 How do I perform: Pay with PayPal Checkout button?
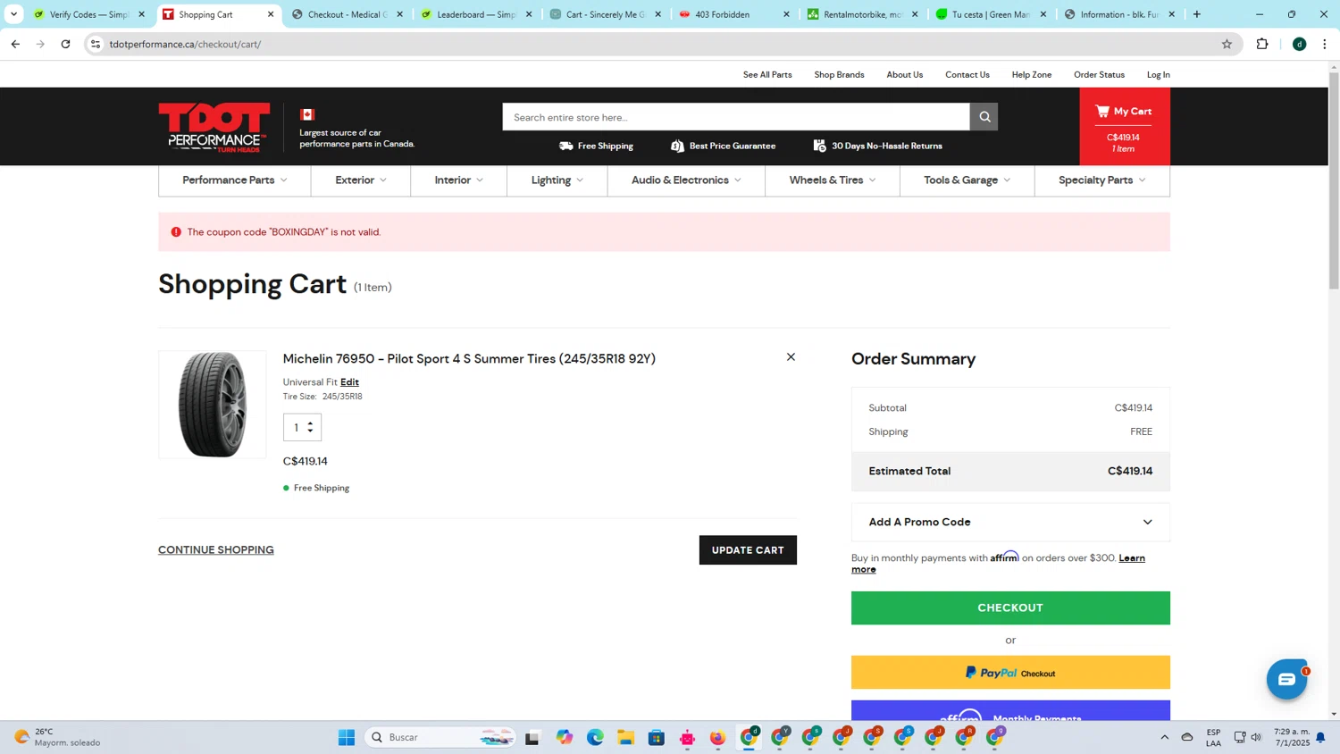coord(1010,673)
